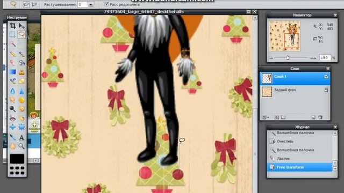Select Free transform step in Журнал
The height and width of the screenshot is (193, 344).
pyautogui.click(x=300, y=167)
